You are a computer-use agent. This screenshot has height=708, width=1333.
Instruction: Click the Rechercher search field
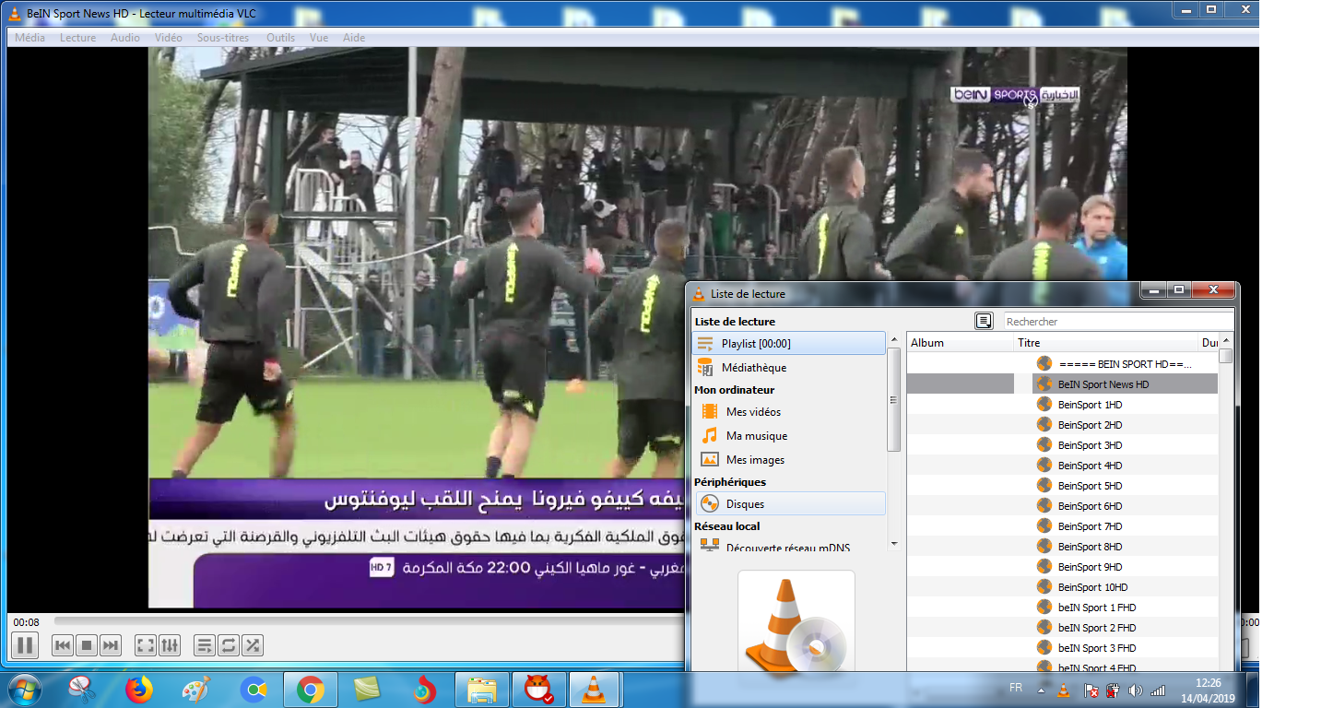[x=1117, y=322]
